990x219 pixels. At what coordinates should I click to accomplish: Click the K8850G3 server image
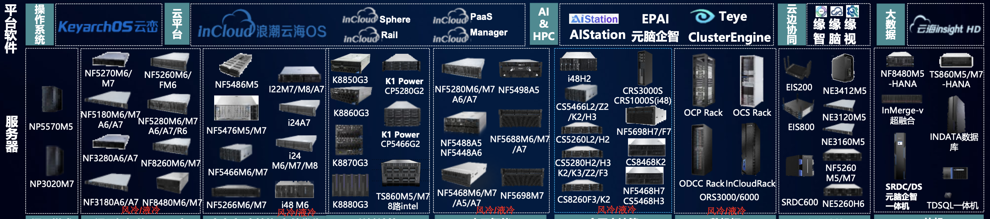pyautogui.click(x=350, y=63)
